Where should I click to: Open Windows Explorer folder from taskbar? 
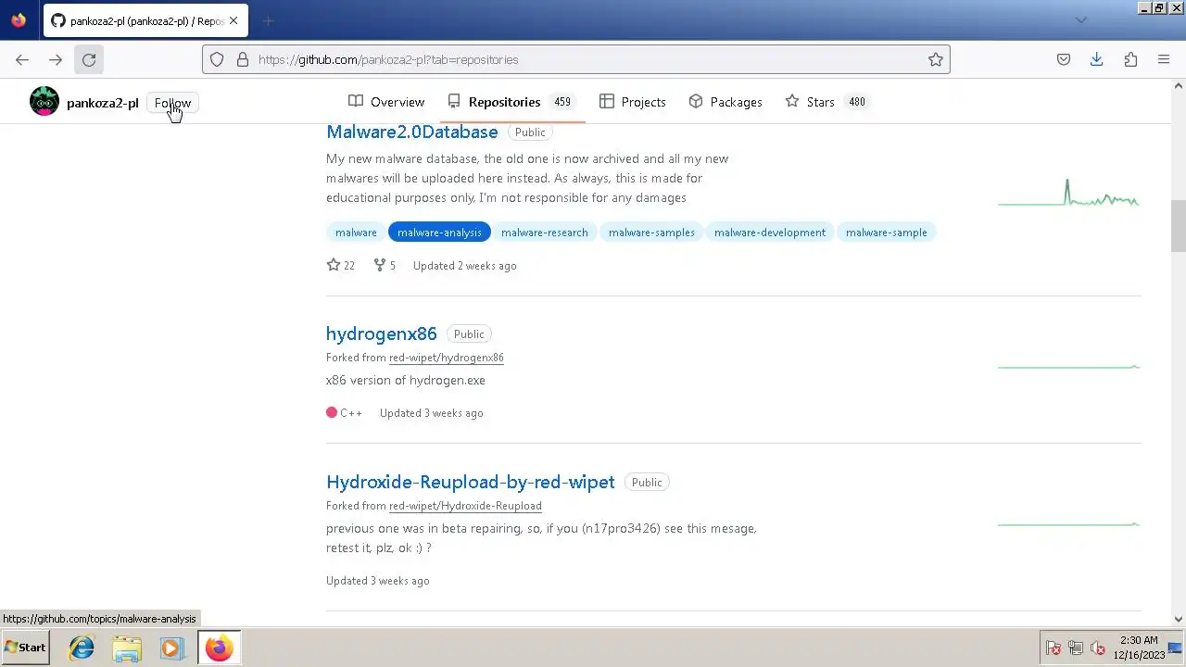pyautogui.click(x=127, y=648)
